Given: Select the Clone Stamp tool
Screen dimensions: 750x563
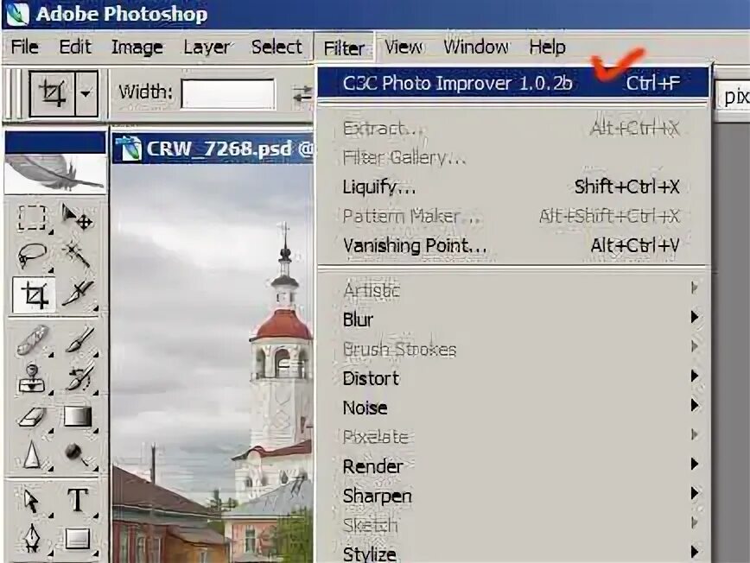Looking at the screenshot, I should (33, 378).
